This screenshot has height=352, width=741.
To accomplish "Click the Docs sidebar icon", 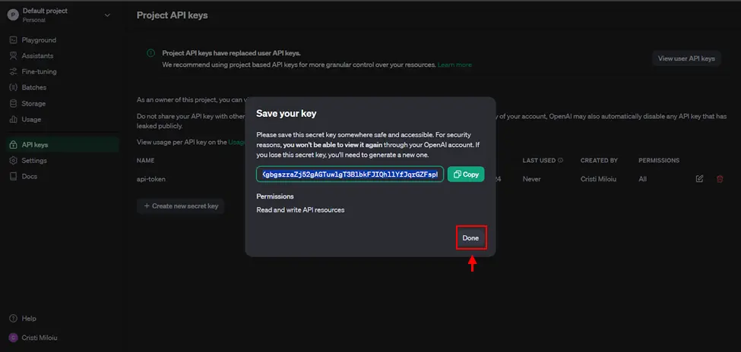I will click(x=13, y=177).
